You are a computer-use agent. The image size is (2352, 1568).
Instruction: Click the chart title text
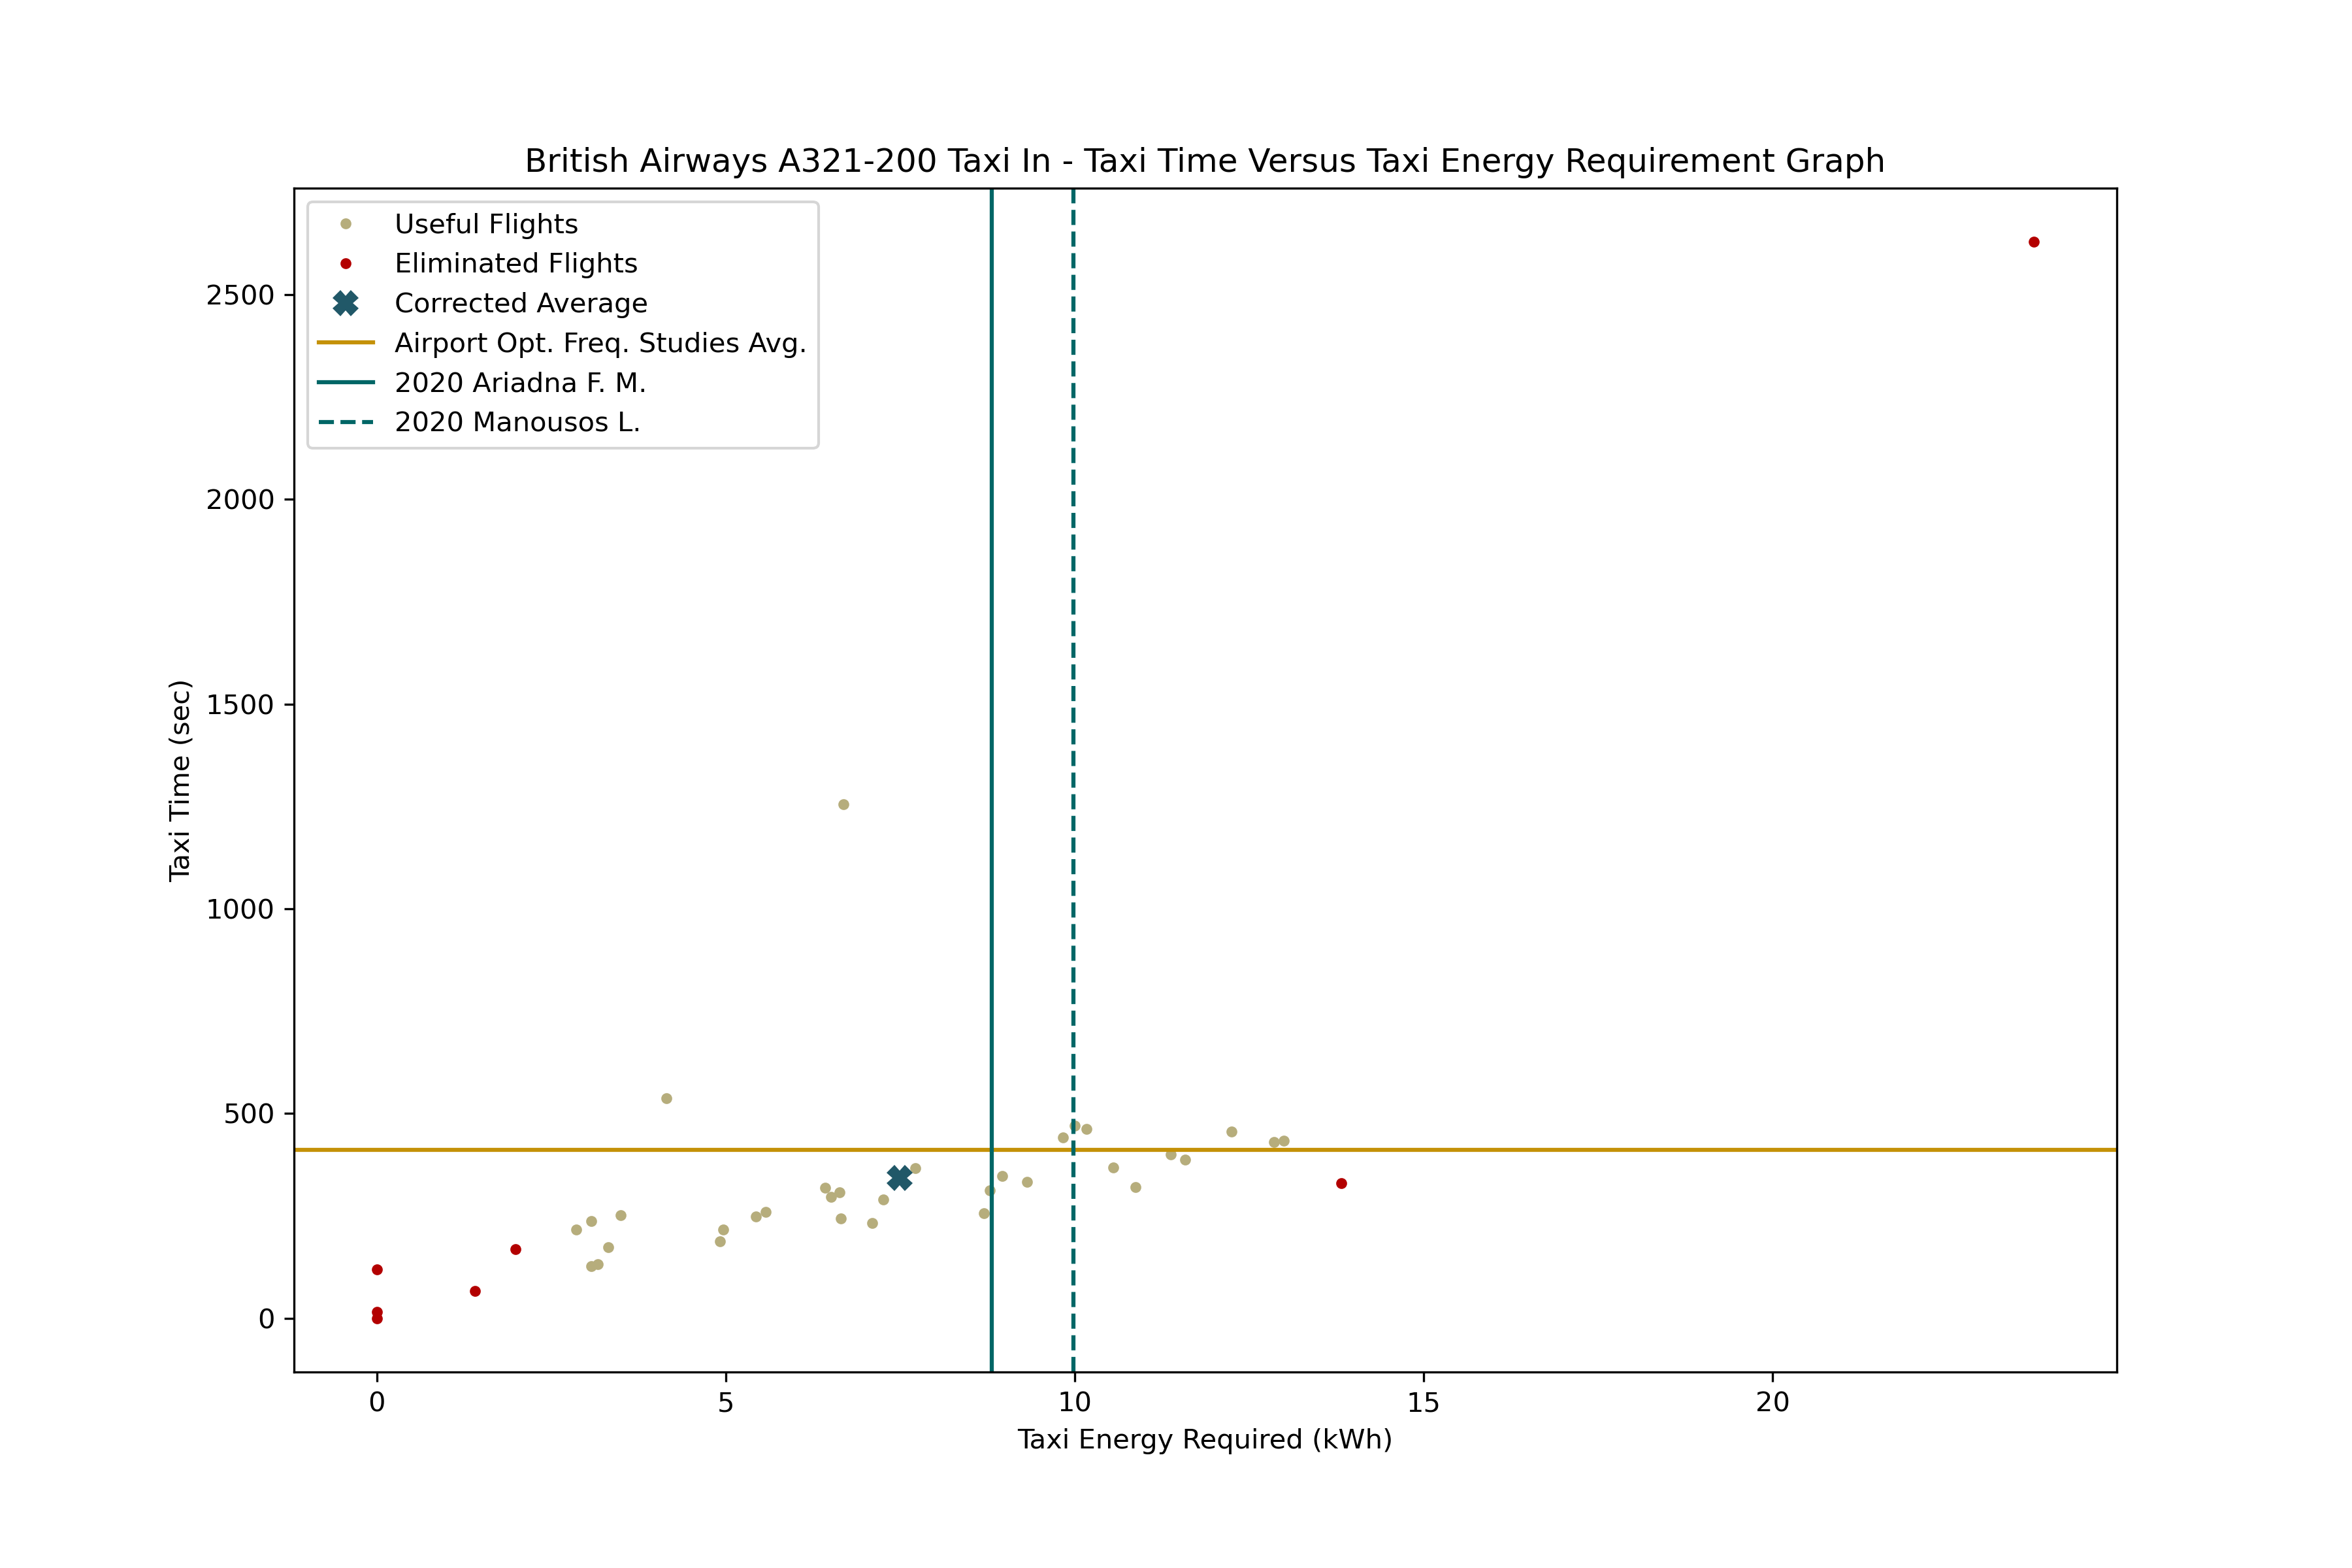[x=1204, y=161]
